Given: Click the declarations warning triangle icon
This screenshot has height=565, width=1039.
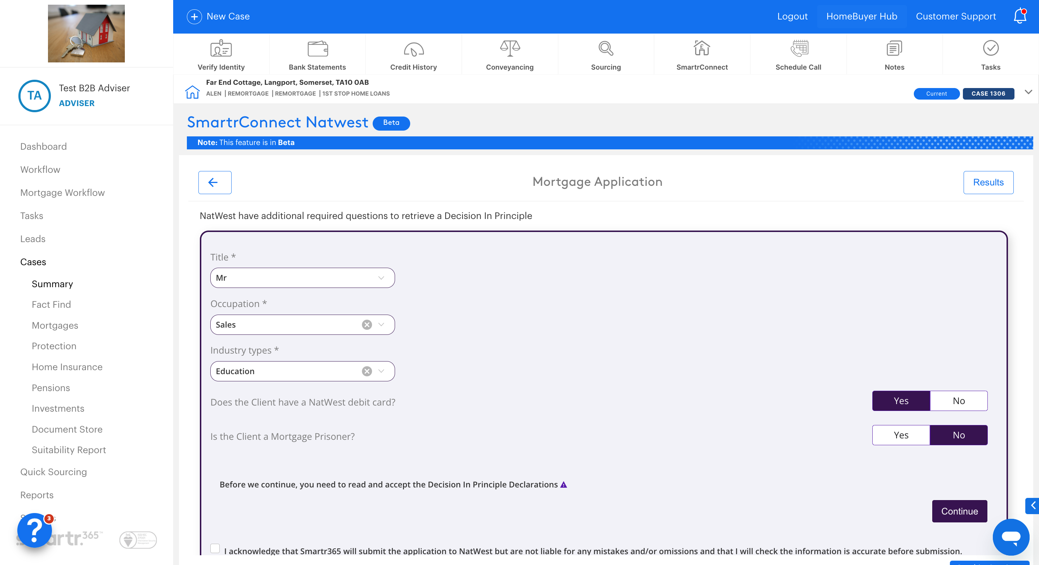Looking at the screenshot, I should pos(564,485).
